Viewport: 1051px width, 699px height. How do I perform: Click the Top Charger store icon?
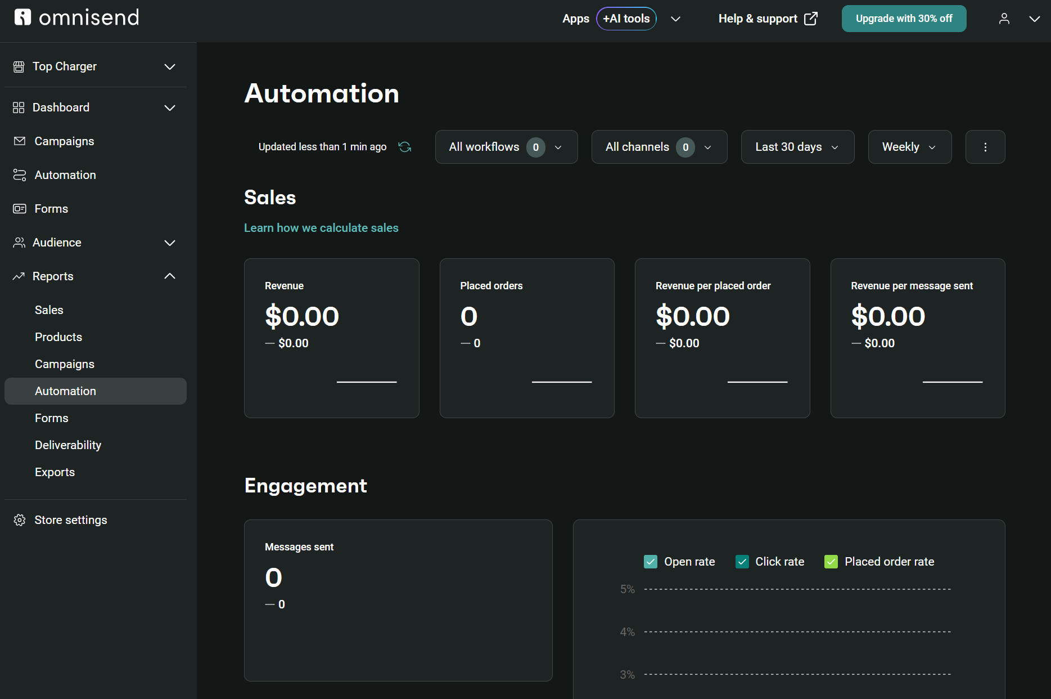pyautogui.click(x=19, y=67)
